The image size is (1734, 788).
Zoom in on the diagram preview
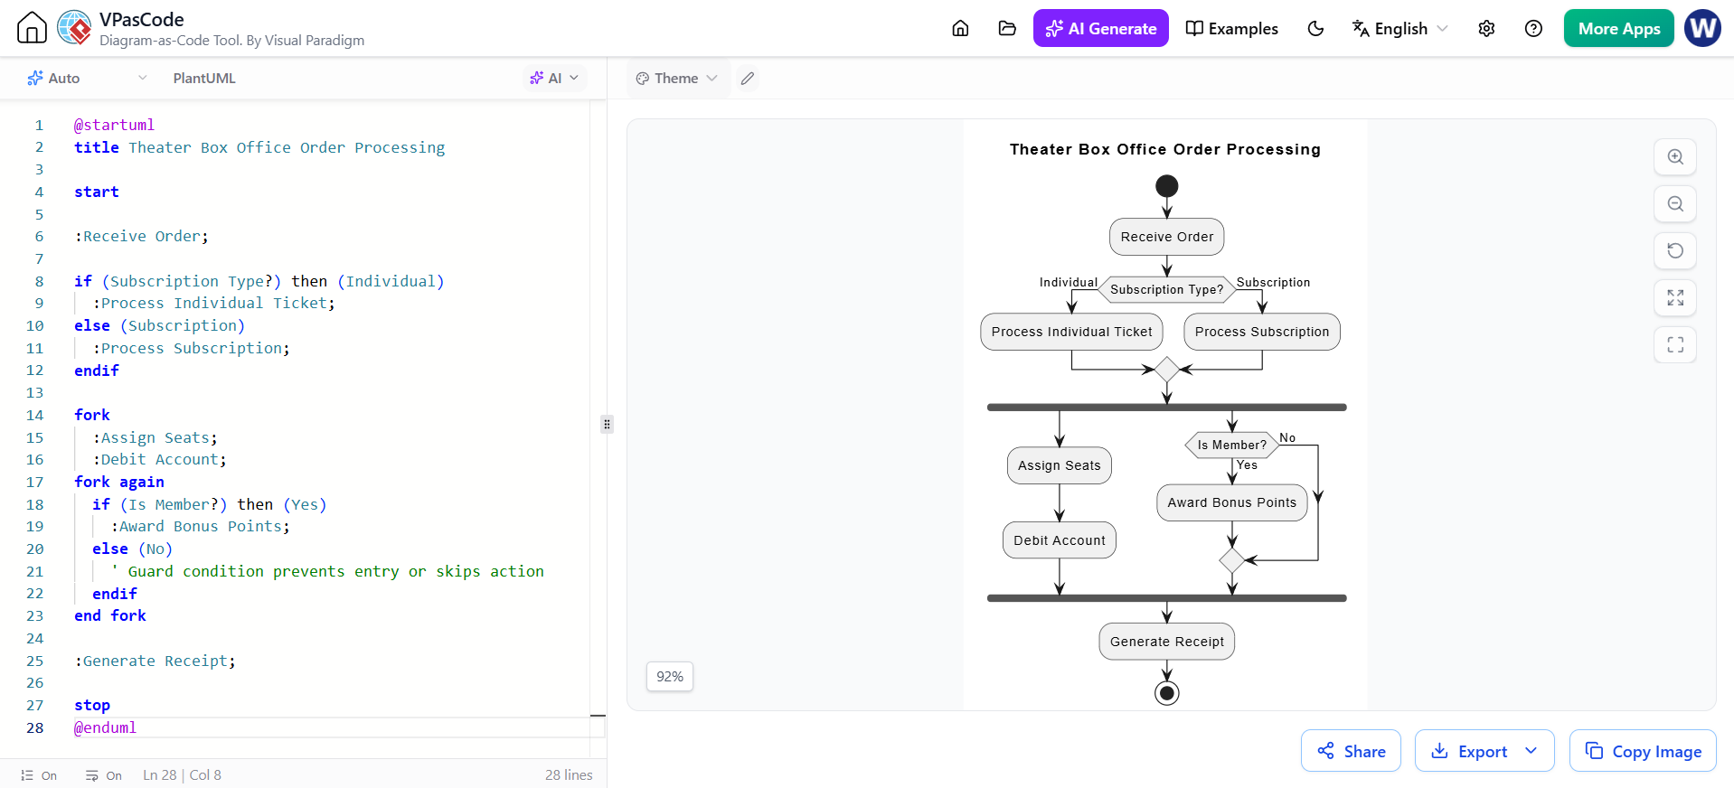point(1675,156)
